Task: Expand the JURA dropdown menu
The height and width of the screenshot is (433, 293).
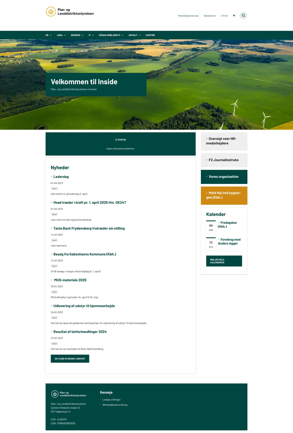Action: tap(61, 35)
